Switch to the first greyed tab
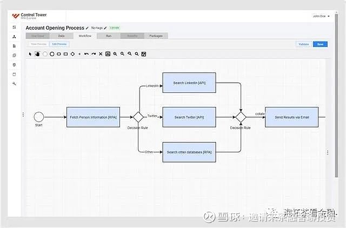The image size is (346, 228). point(38,36)
